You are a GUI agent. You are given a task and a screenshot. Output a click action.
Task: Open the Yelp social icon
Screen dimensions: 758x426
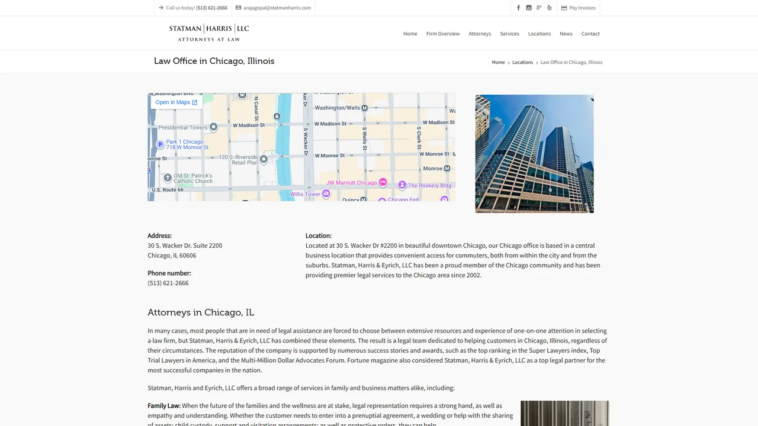pyautogui.click(x=549, y=8)
